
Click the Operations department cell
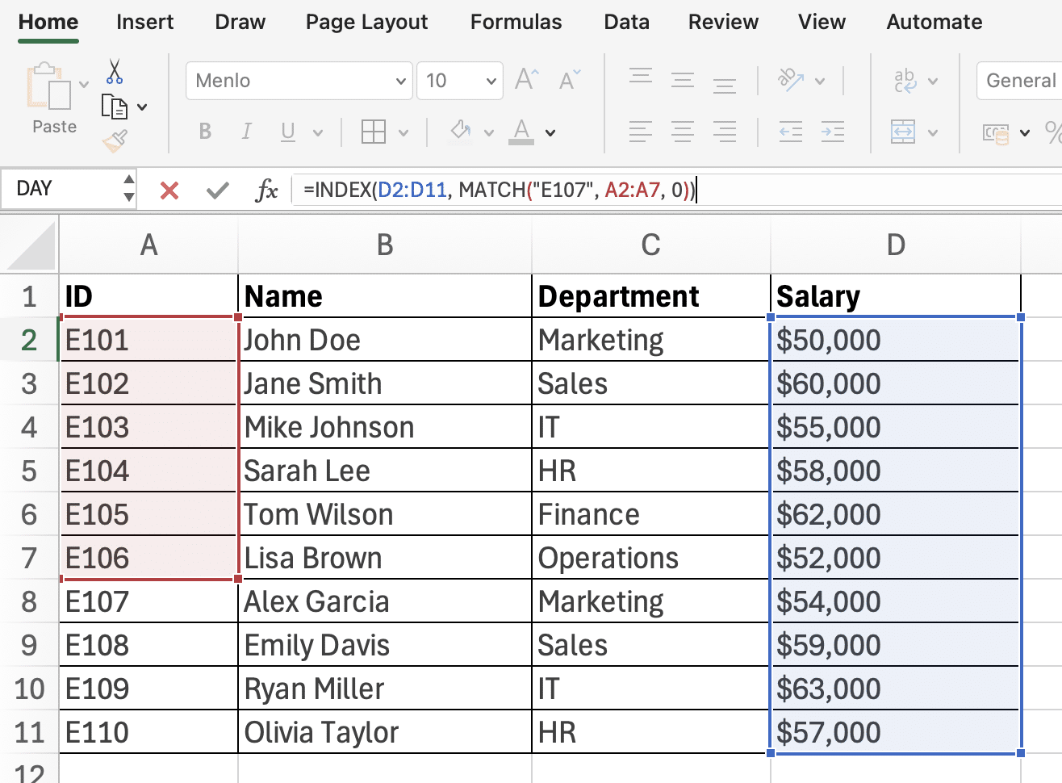(651, 558)
